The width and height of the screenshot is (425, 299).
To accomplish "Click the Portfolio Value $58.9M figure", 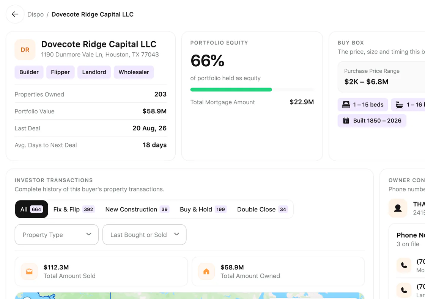I will [154, 111].
